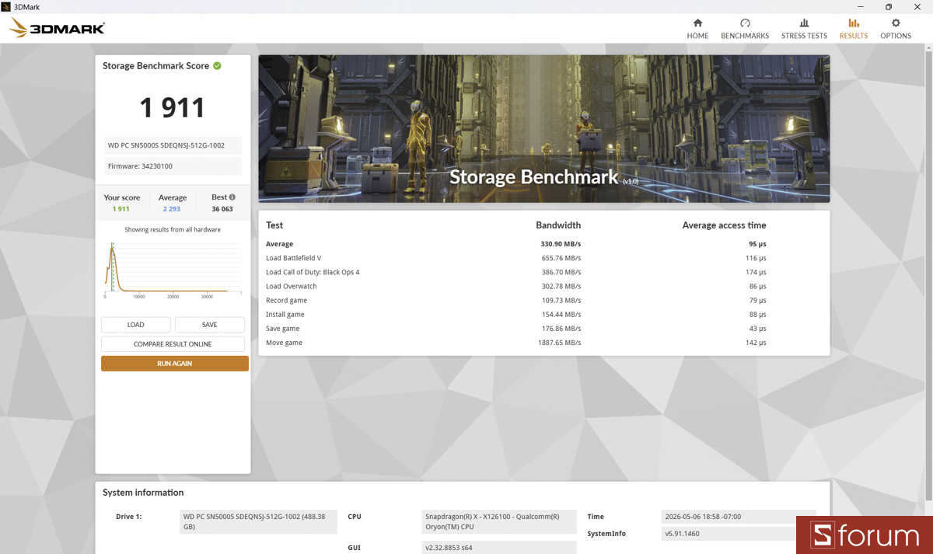This screenshot has width=933, height=554.
Task: Click Average score value 2 293
Action: [x=172, y=209]
